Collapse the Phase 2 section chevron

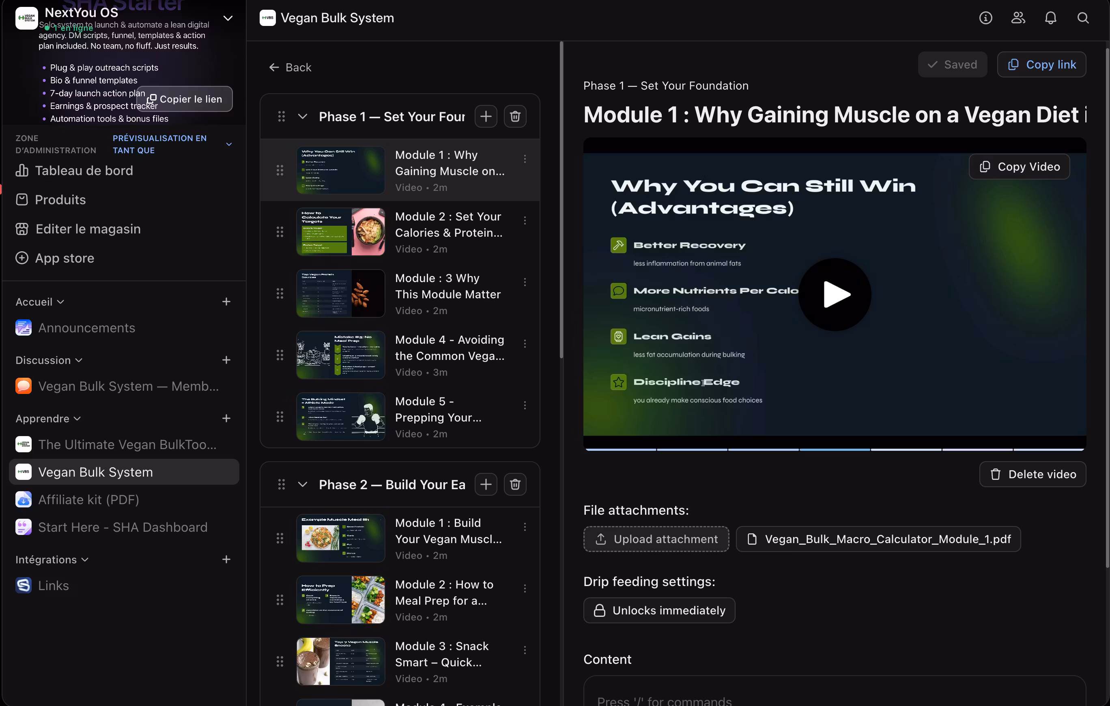click(302, 484)
